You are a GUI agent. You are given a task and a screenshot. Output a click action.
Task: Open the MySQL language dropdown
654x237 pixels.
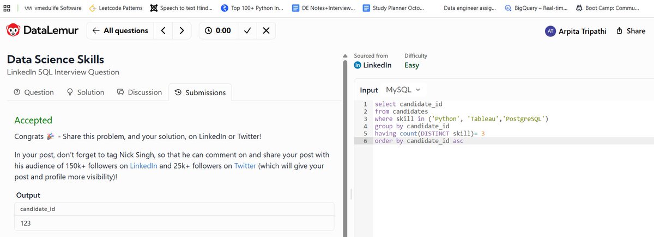[x=403, y=90]
